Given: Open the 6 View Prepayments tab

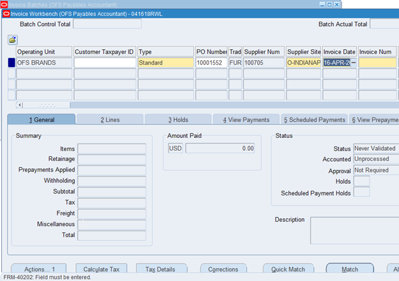Looking at the screenshot, I should (374, 119).
